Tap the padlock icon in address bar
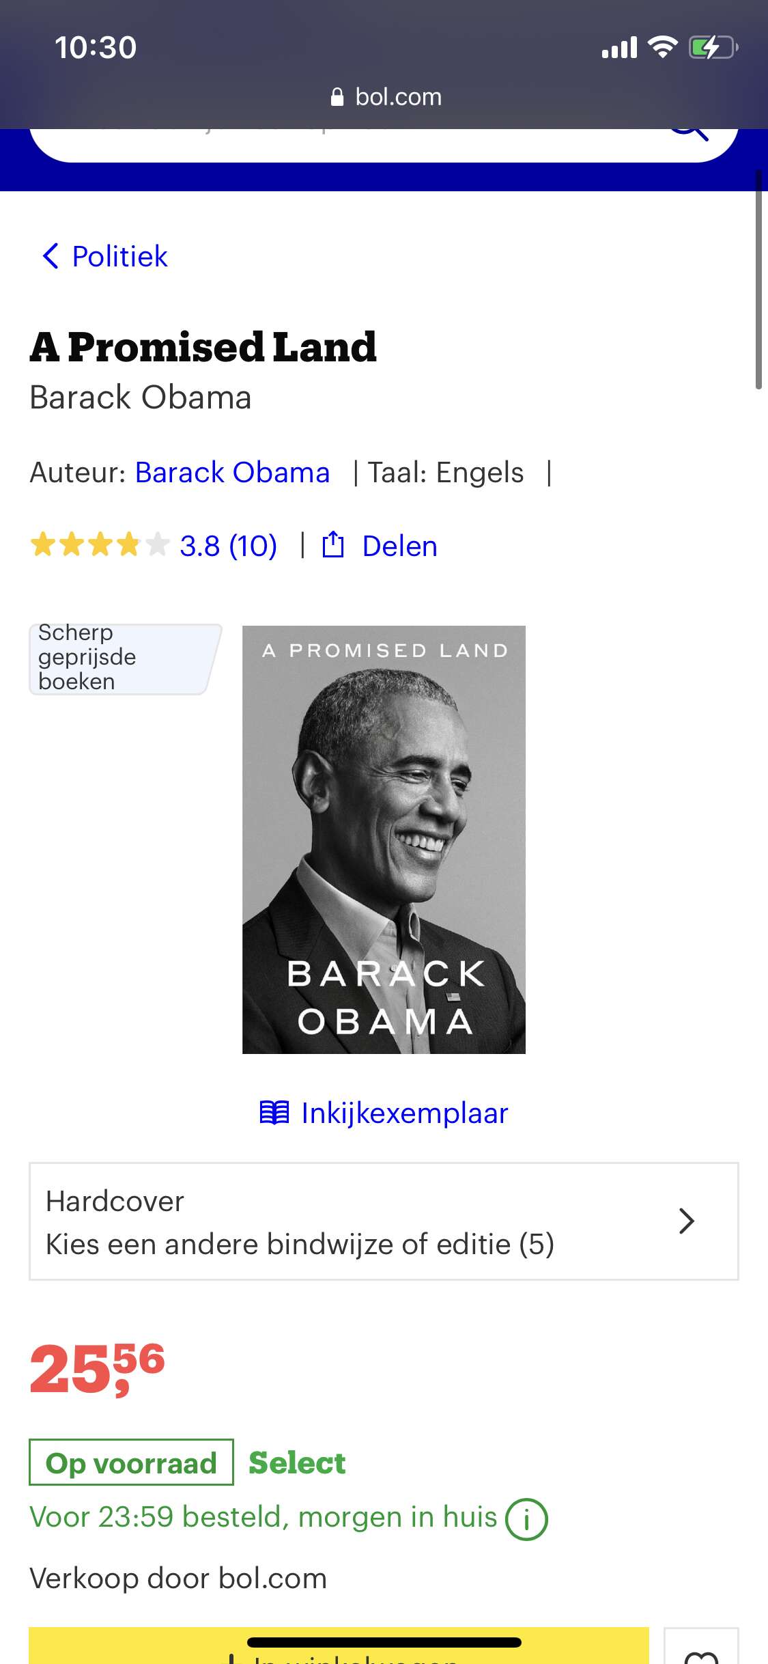Viewport: 768px width, 1664px height. 337,97
